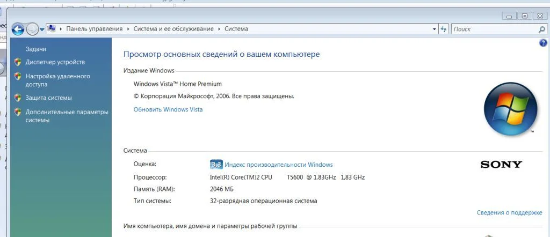Click Сведения о поддержке link
This screenshot has width=550, height=237.
tap(509, 212)
